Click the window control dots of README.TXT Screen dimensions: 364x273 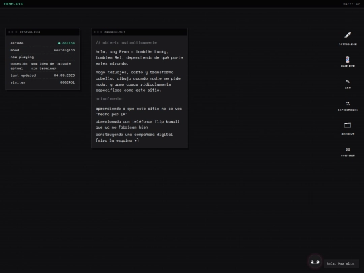pyautogui.click(x=98, y=32)
